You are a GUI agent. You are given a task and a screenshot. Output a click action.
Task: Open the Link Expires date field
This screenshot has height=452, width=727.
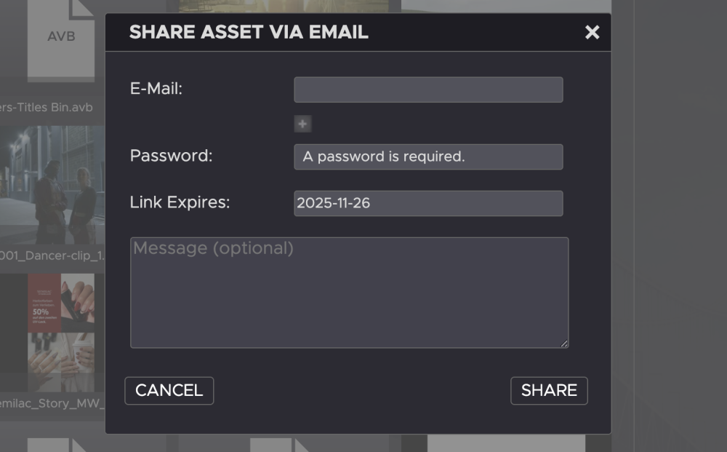coord(428,203)
